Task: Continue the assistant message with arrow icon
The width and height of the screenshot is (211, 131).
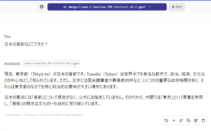Action: point(174,120)
